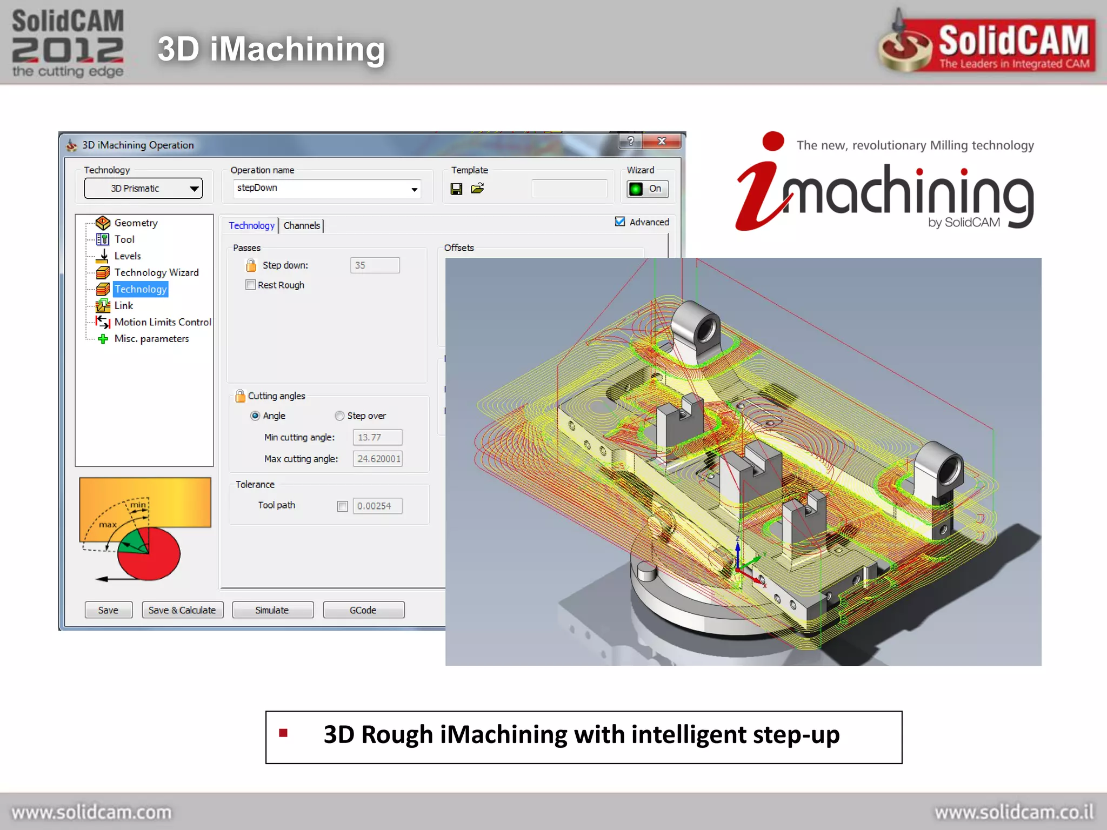Check the Tool path tolerance checkbox
Screen dimensions: 1107x830
342,506
